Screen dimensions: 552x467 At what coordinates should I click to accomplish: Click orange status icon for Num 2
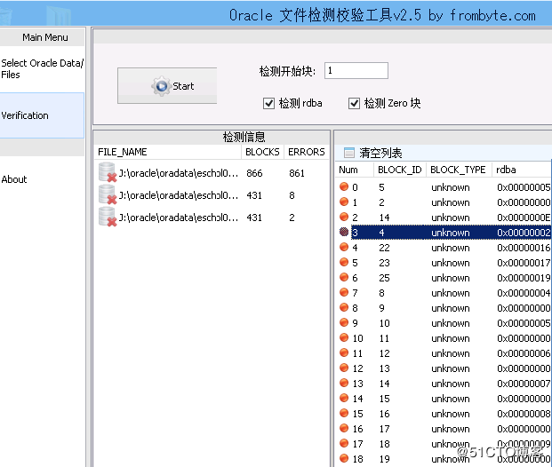point(344,217)
